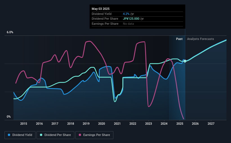Image resolution: width=231 pixels, height=143 pixels.
Task: Click the tooltip Earnings Per Share row label
Action: 105,24
